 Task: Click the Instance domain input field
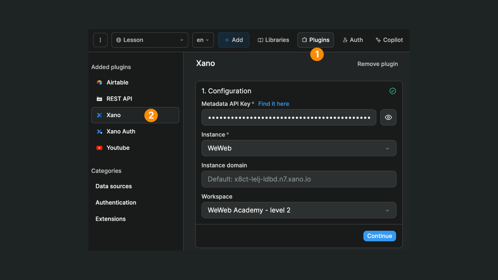coord(299,179)
